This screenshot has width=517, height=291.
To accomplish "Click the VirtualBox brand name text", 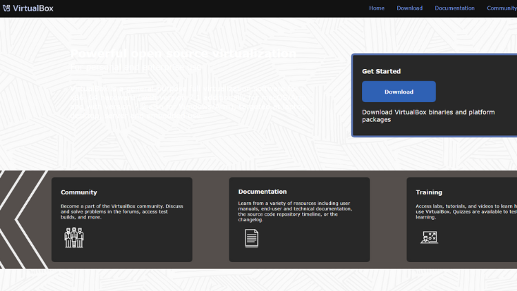I will pyautogui.click(x=33, y=8).
